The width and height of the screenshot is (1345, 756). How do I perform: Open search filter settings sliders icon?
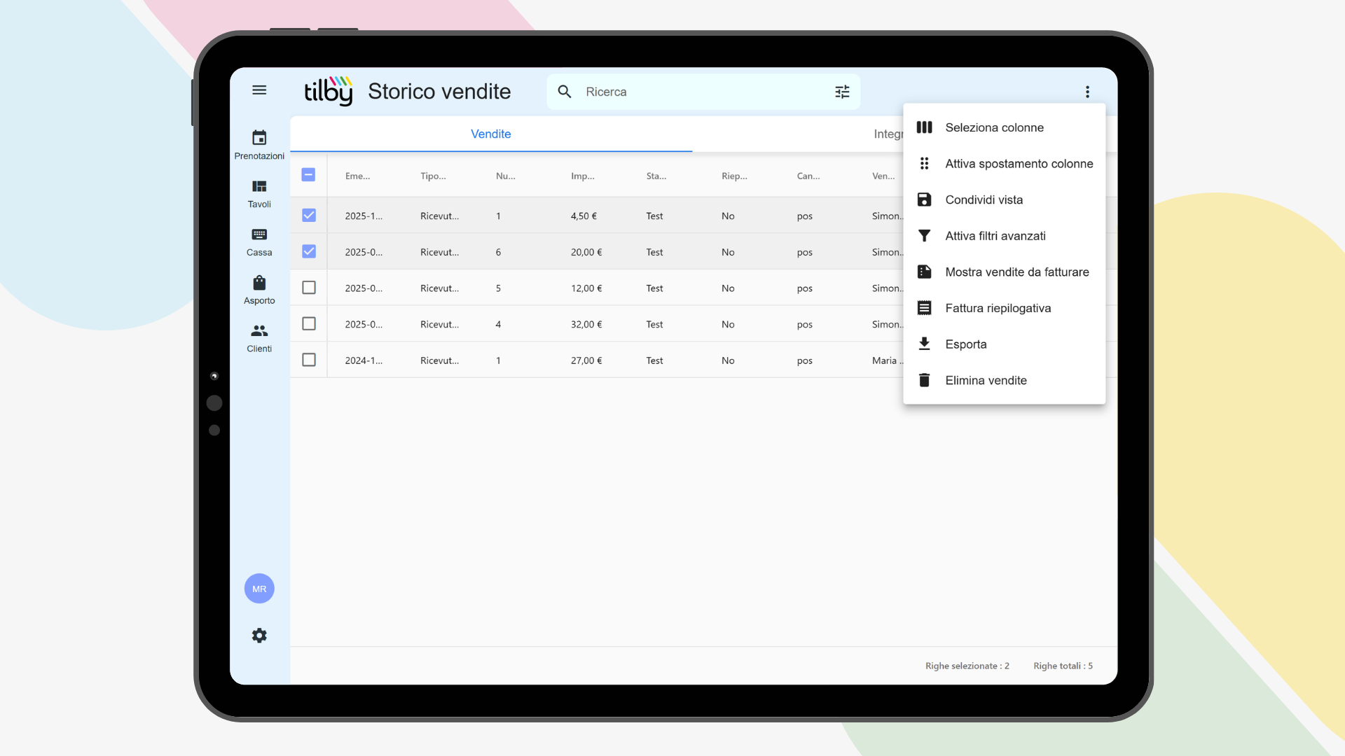tap(842, 92)
